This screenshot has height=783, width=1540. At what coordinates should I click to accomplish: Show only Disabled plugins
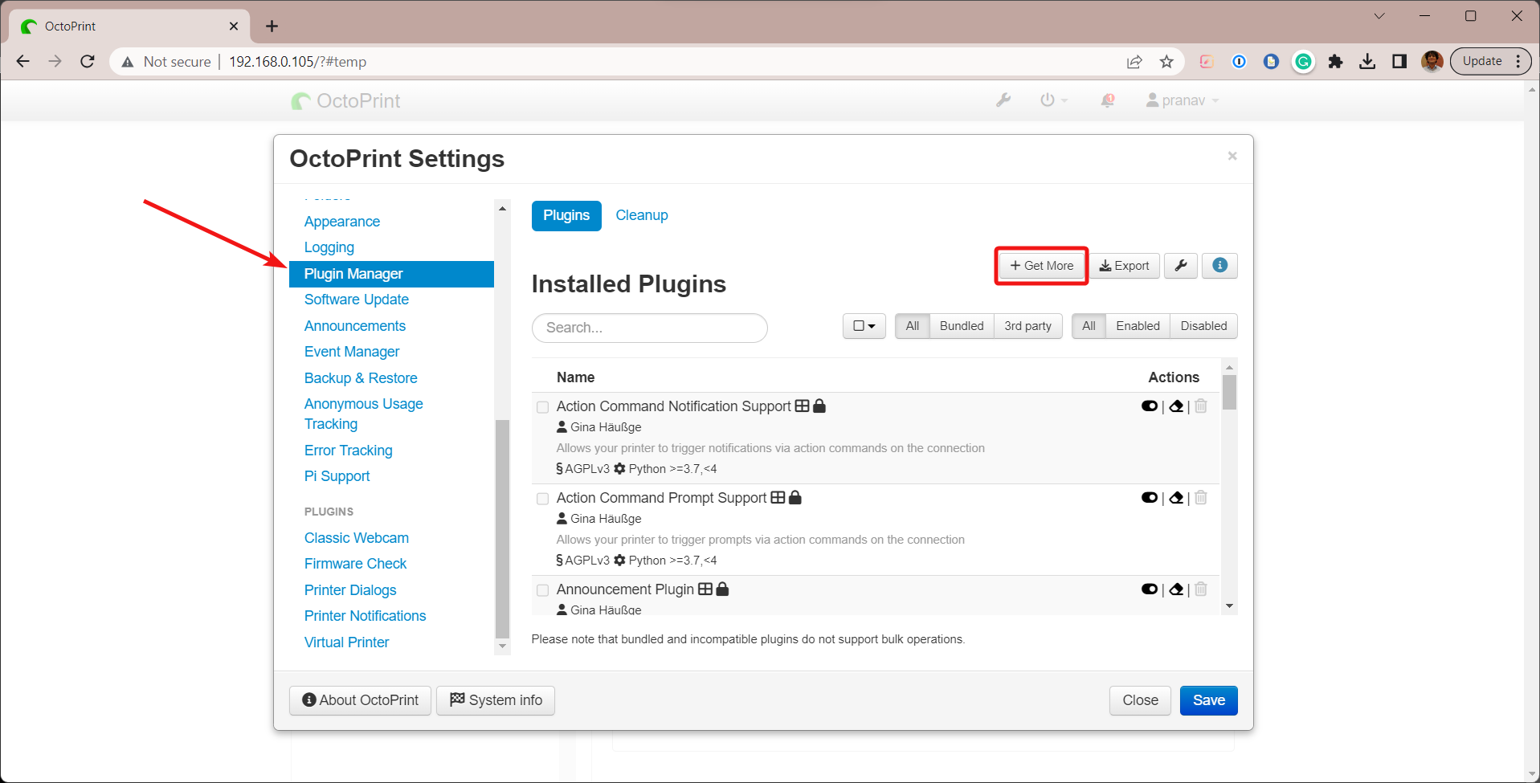(x=1203, y=326)
